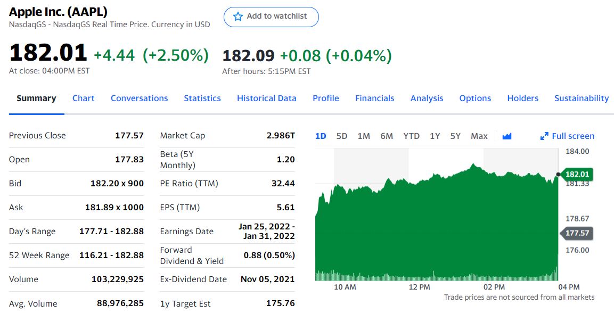Click the 182.01 current price marker on chart

click(577, 174)
